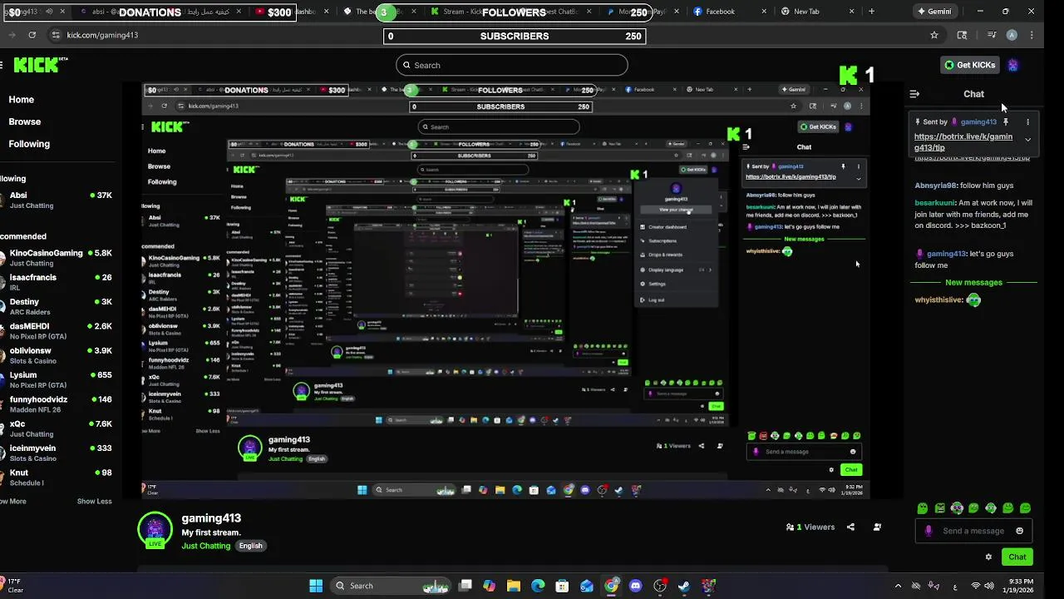Show hidden system tray icons
The height and width of the screenshot is (599, 1064).
point(898,586)
